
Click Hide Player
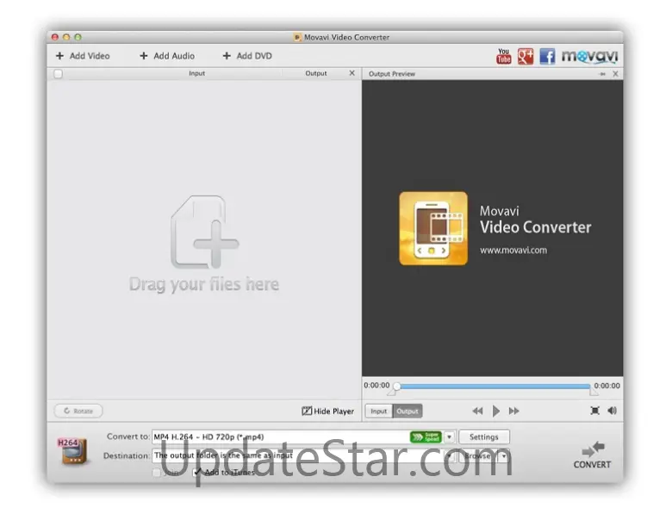coord(328,412)
